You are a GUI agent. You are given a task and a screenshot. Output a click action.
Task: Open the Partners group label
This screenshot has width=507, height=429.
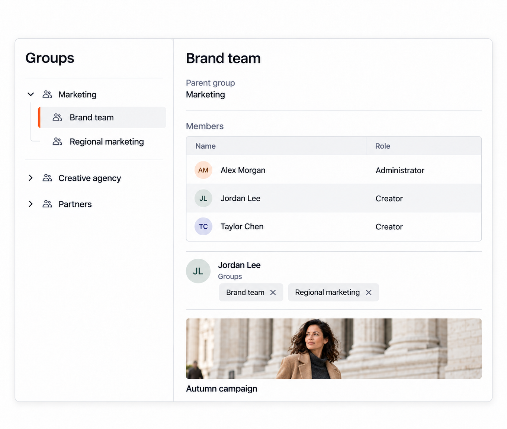[75, 204]
